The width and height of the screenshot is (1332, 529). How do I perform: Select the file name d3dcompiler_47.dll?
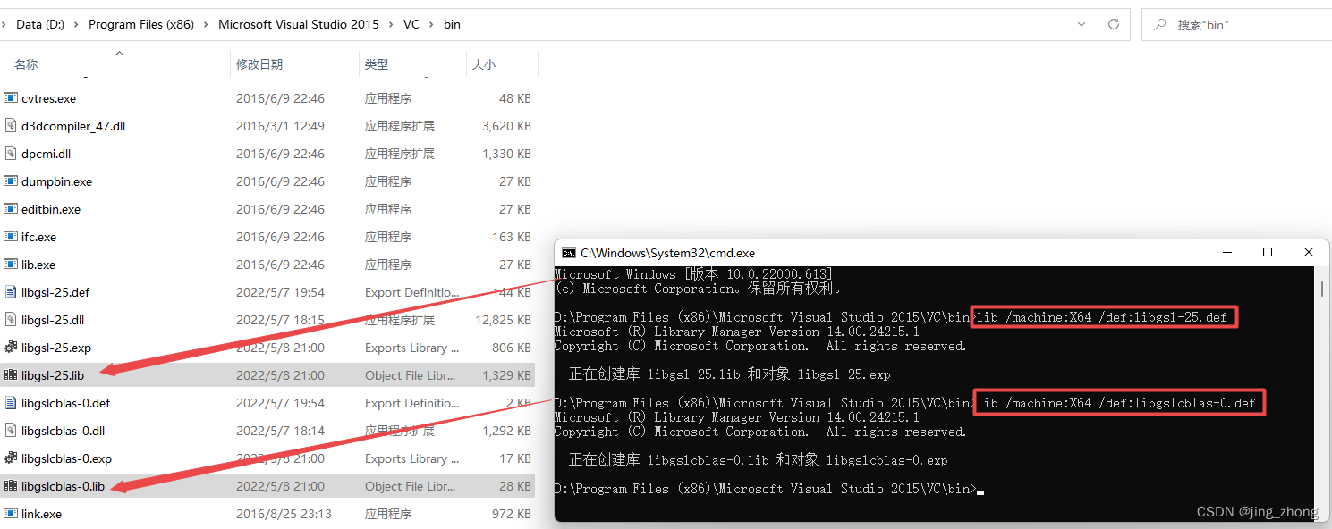click(73, 126)
